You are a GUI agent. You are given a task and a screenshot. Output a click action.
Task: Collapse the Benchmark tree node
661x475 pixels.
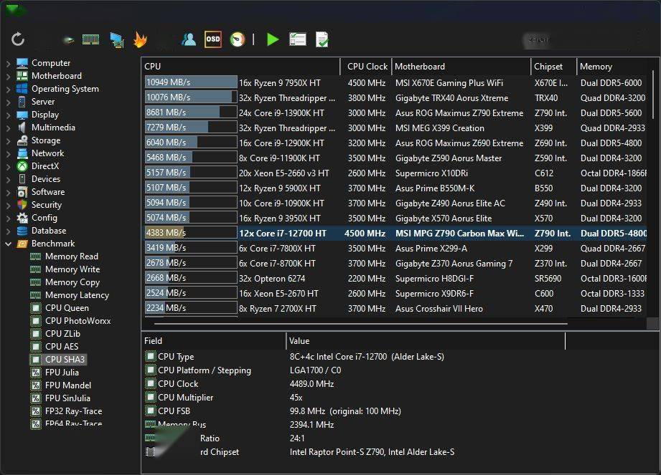(x=9, y=244)
